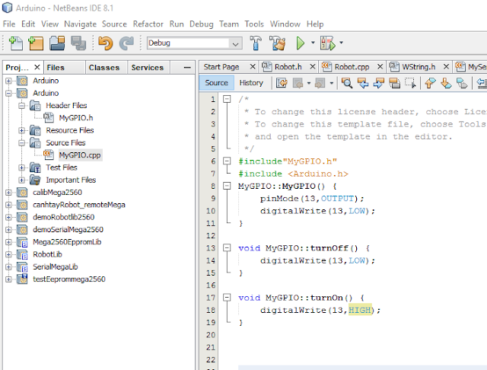Click the Find Selection magnifier icon
487x370 pixels.
tap(347, 83)
